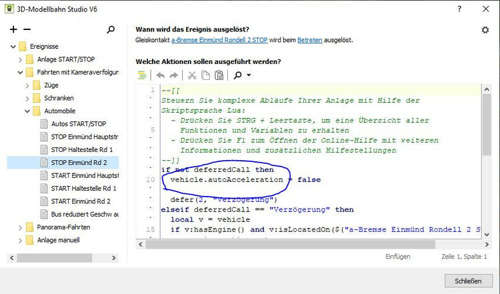Place cursor on the elseif deferredCall line
The height and width of the screenshot is (294, 500).
point(257,210)
